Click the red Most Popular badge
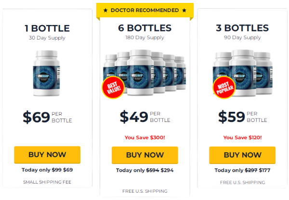 224,88
